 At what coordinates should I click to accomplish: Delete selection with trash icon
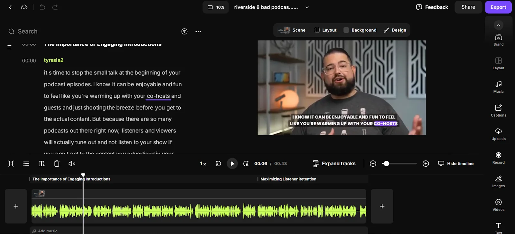[57, 164]
